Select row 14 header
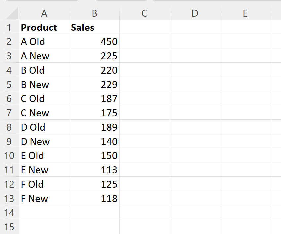The image size is (281, 234). click(x=9, y=212)
